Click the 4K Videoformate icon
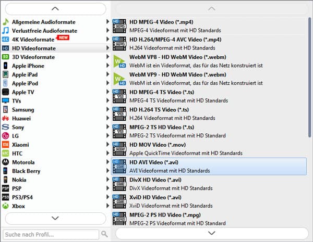This screenshot has height=242, width=313. tap(6, 40)
